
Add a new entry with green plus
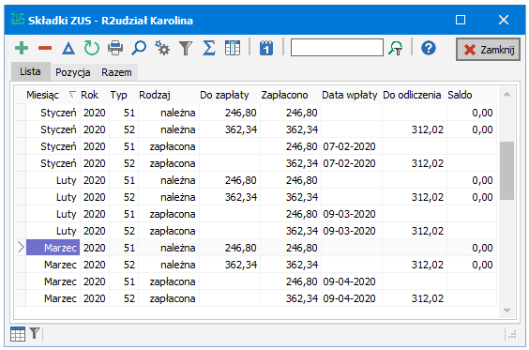pyautogui.click(x=22, y=48)
